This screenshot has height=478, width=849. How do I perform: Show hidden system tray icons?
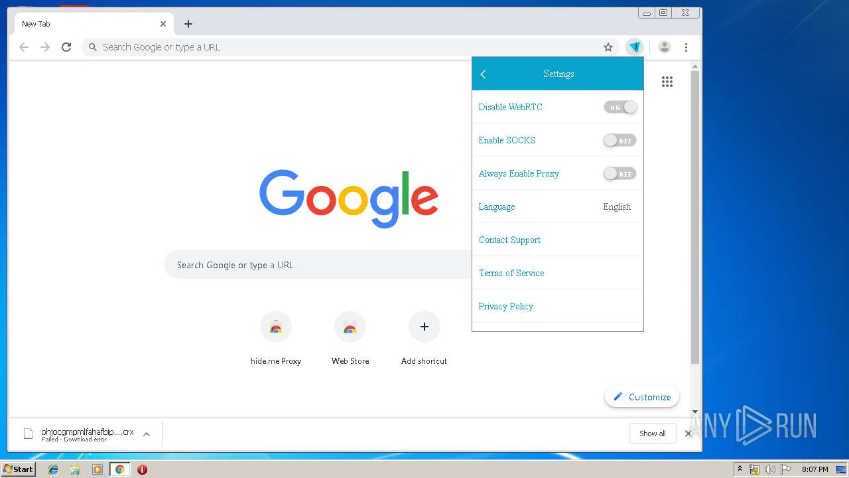point(740,469)
